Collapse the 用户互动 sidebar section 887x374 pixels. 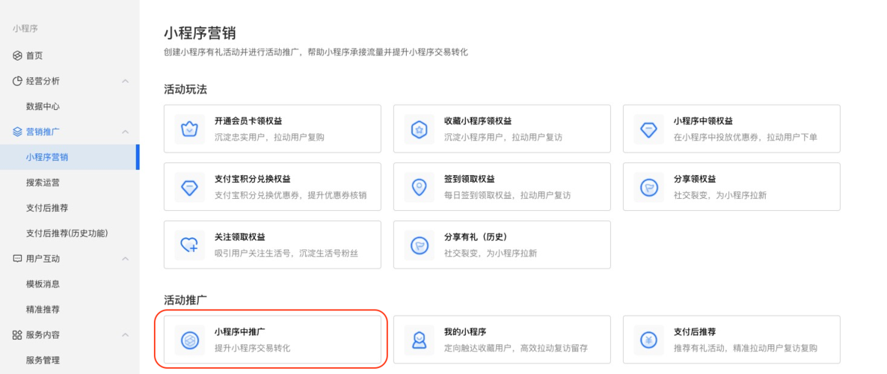point(125,259)
